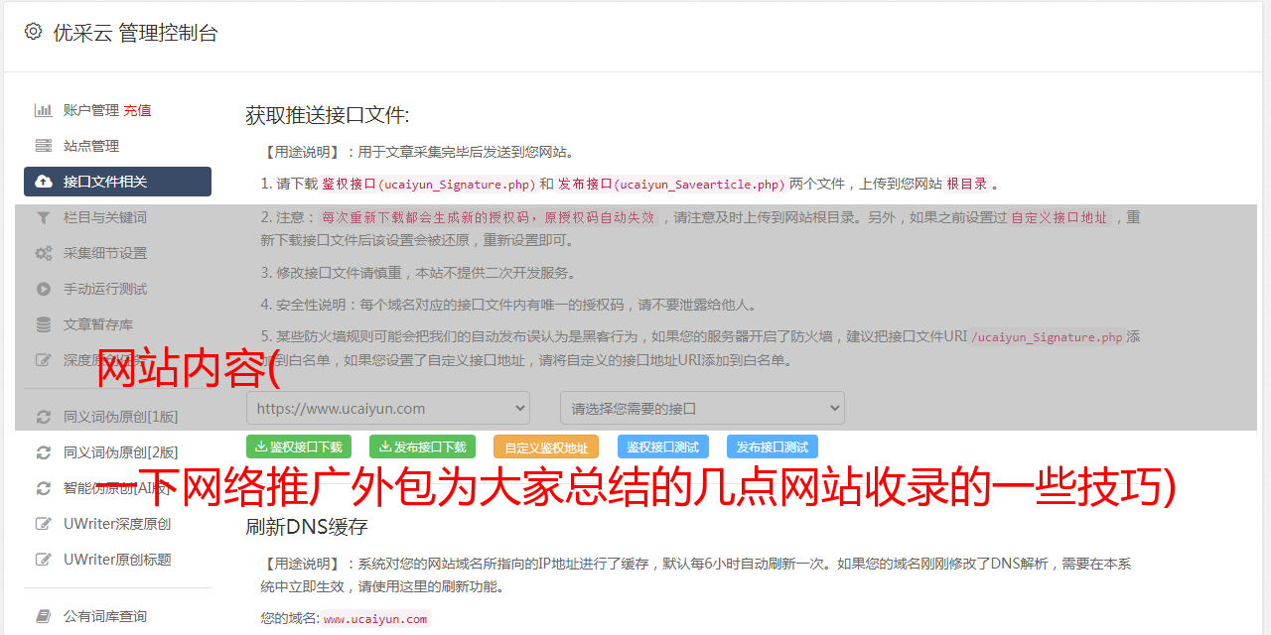
Task: Click the green 发布接口下载 button
Action: click(422, 446)
